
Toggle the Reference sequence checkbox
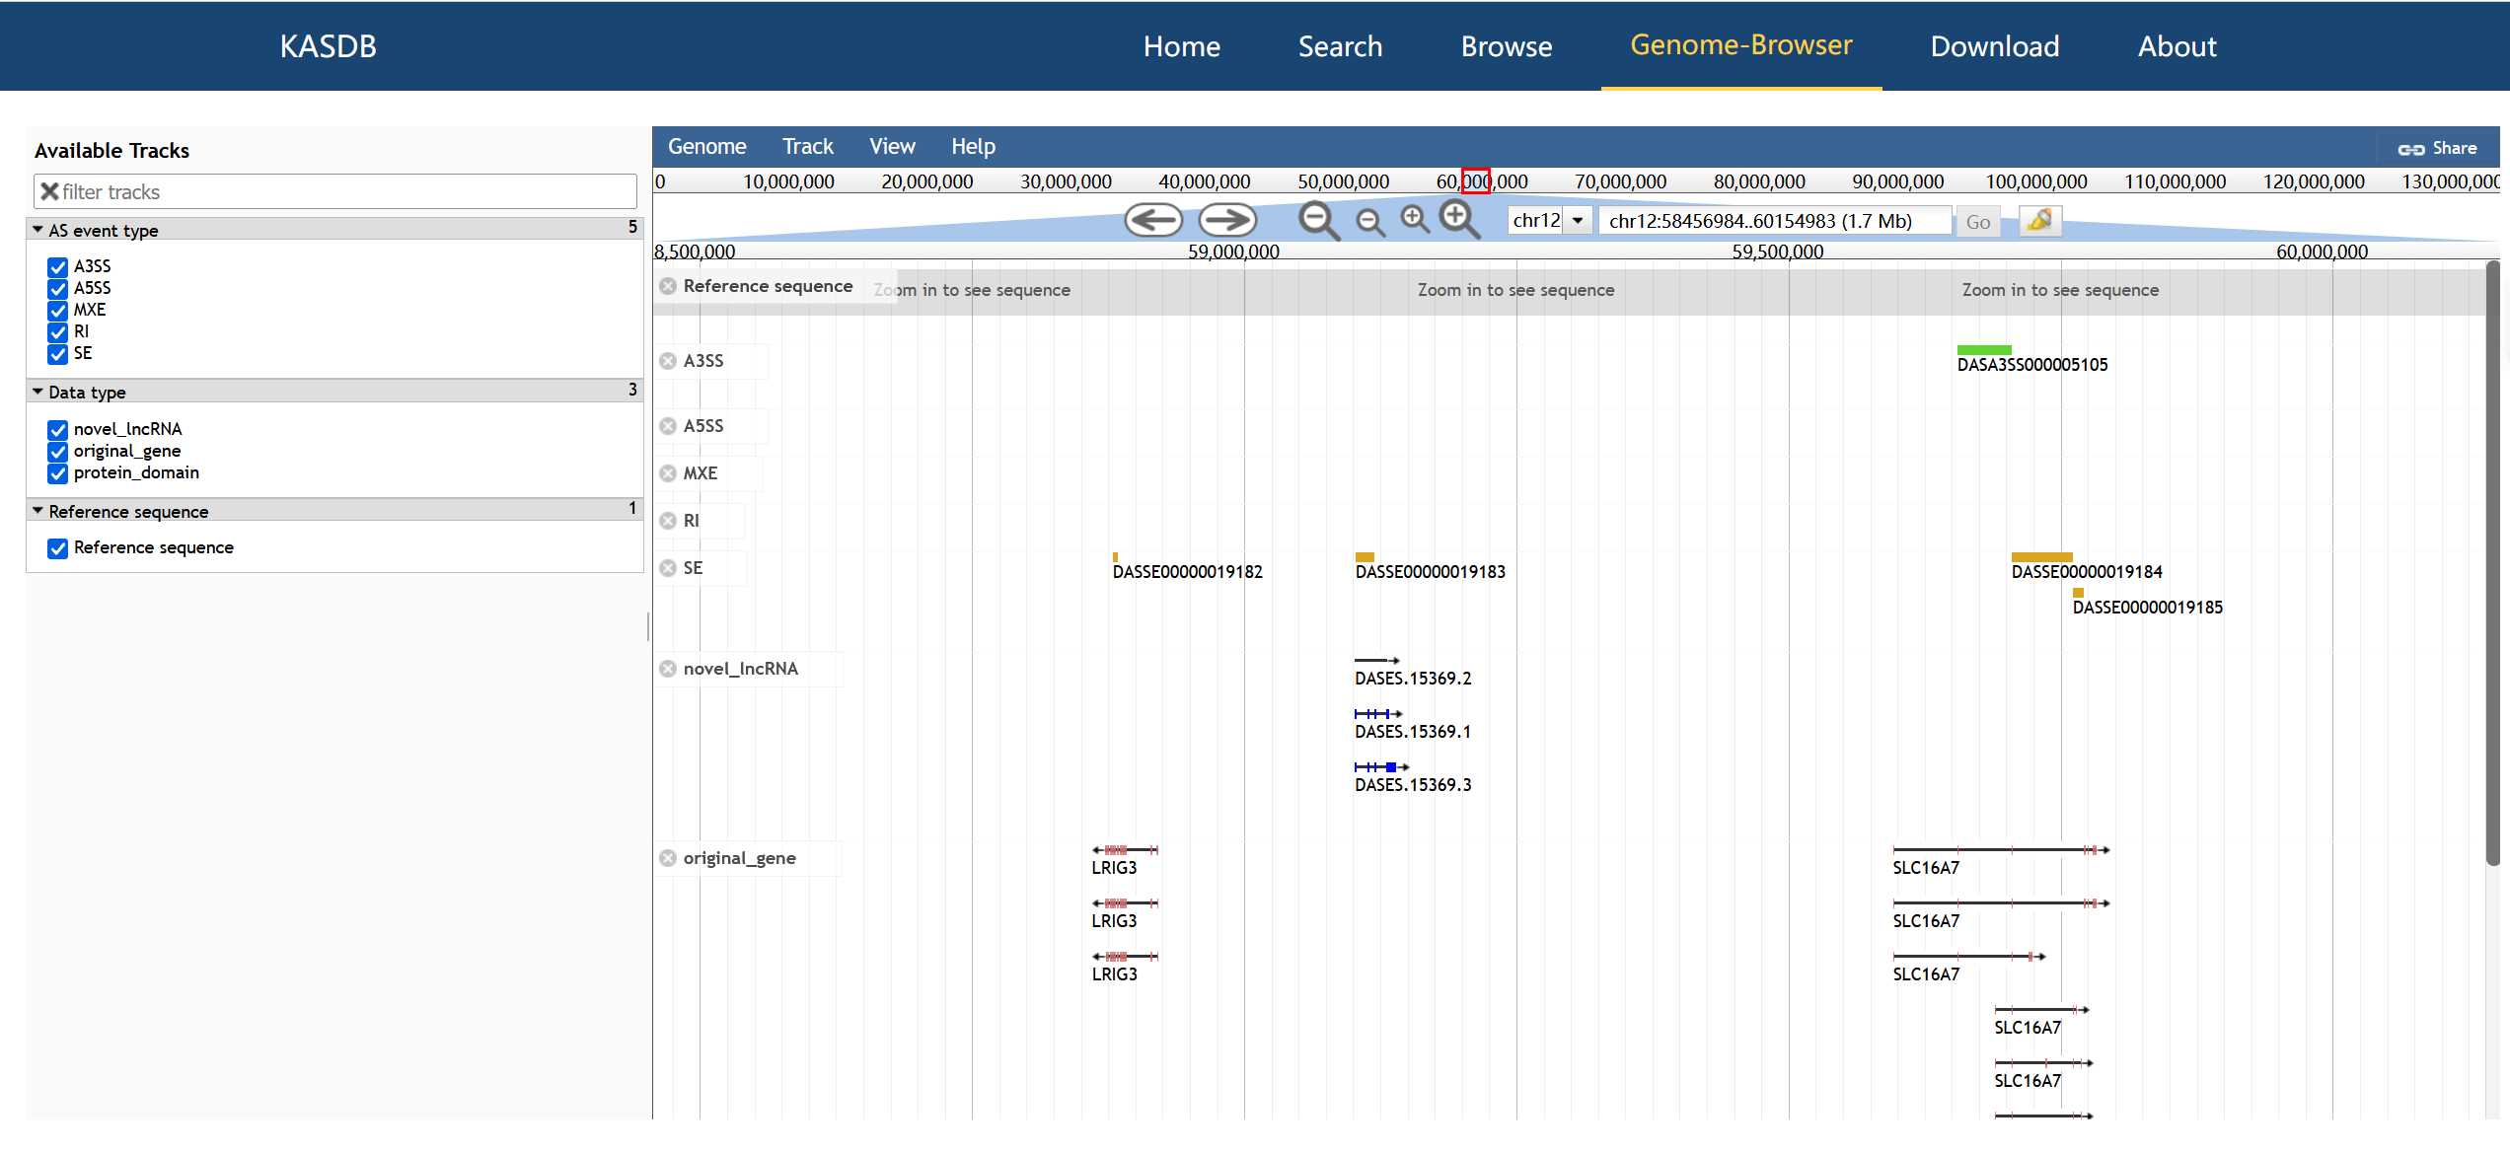tap(58, 548)
